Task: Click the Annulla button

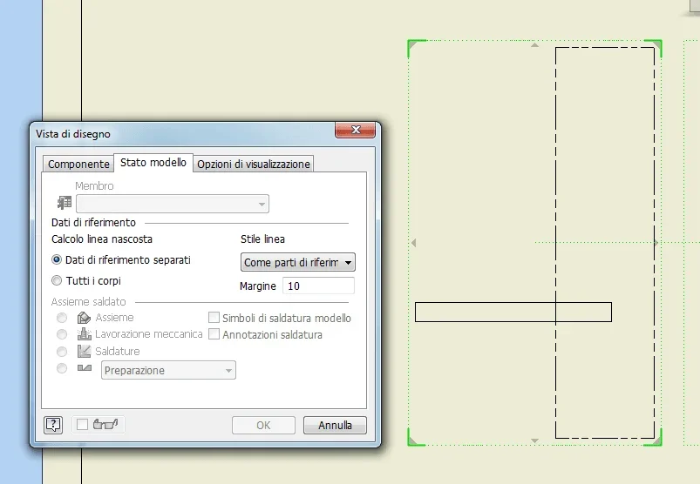Action: tap(335, 425)
